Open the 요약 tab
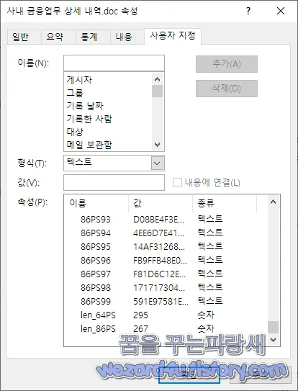Screen dimensions: 298x391 click(58, 37)
